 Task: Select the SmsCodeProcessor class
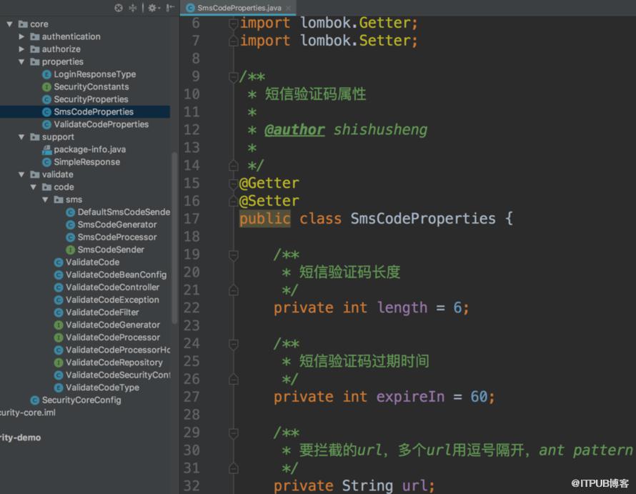[x=116, y=237]
